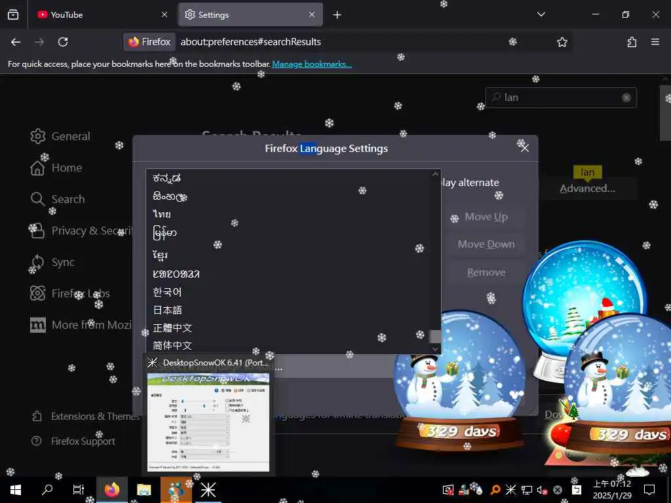Image resolution: width=671 pixels, height=503 pixels.
Task: Open Search settings category
Action: tap(58, 199)
